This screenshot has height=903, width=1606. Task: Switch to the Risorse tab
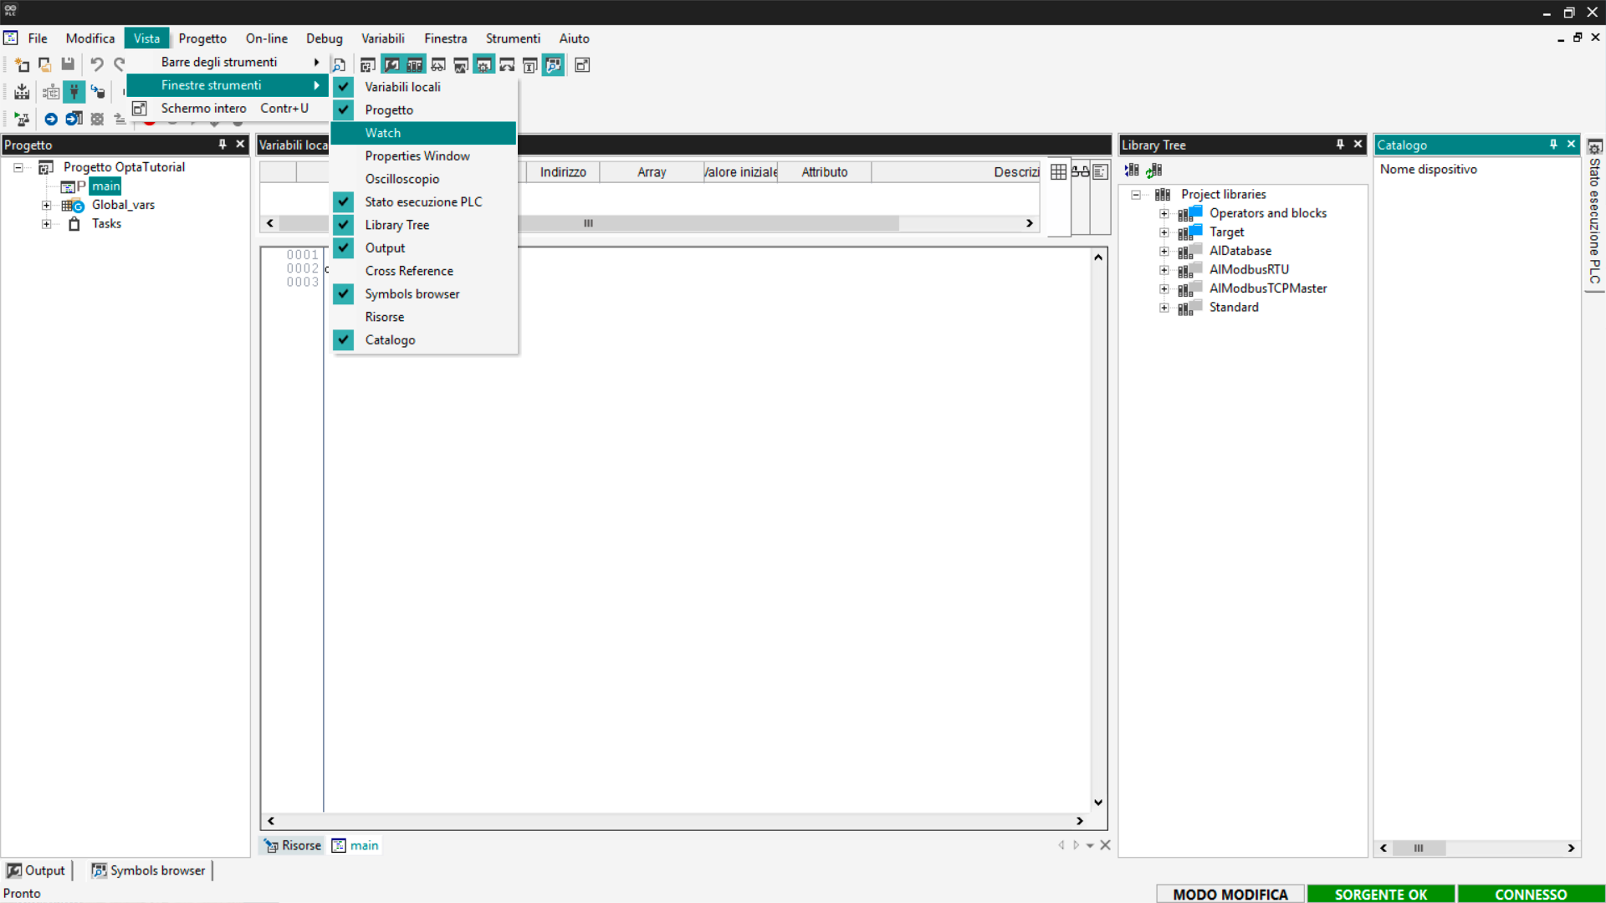293,845
